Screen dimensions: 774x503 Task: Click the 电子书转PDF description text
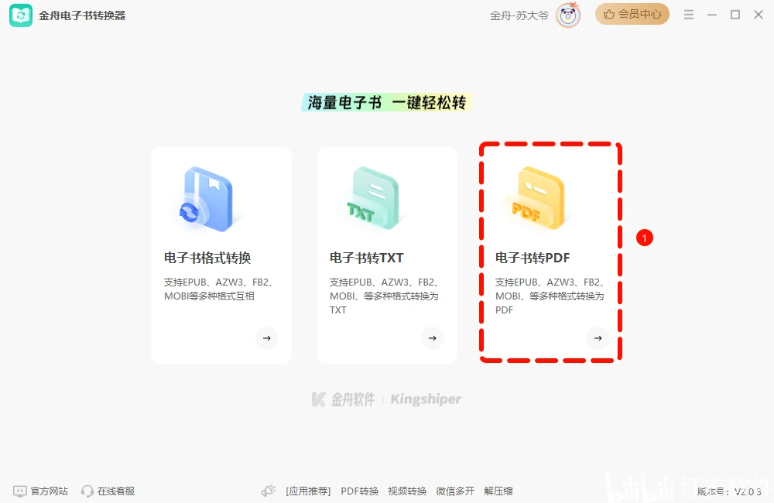point(550,296)
